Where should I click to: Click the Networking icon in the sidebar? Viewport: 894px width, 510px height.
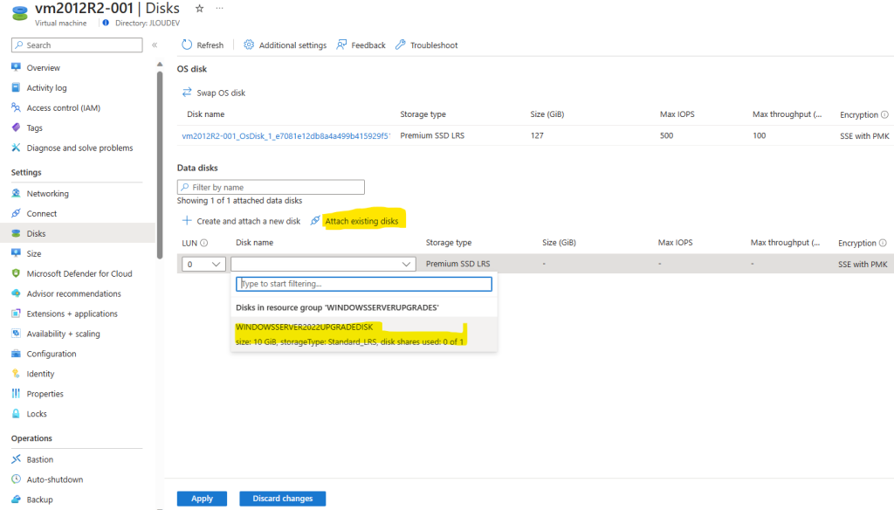(x=16, y=193)
